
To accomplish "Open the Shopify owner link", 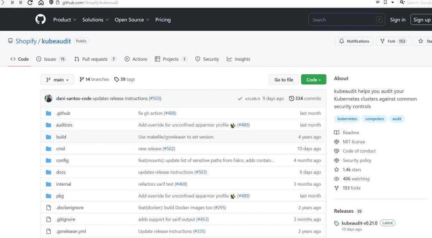I will (26, 41).
